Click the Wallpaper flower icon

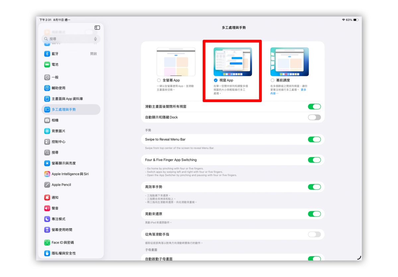coord(47,131)
